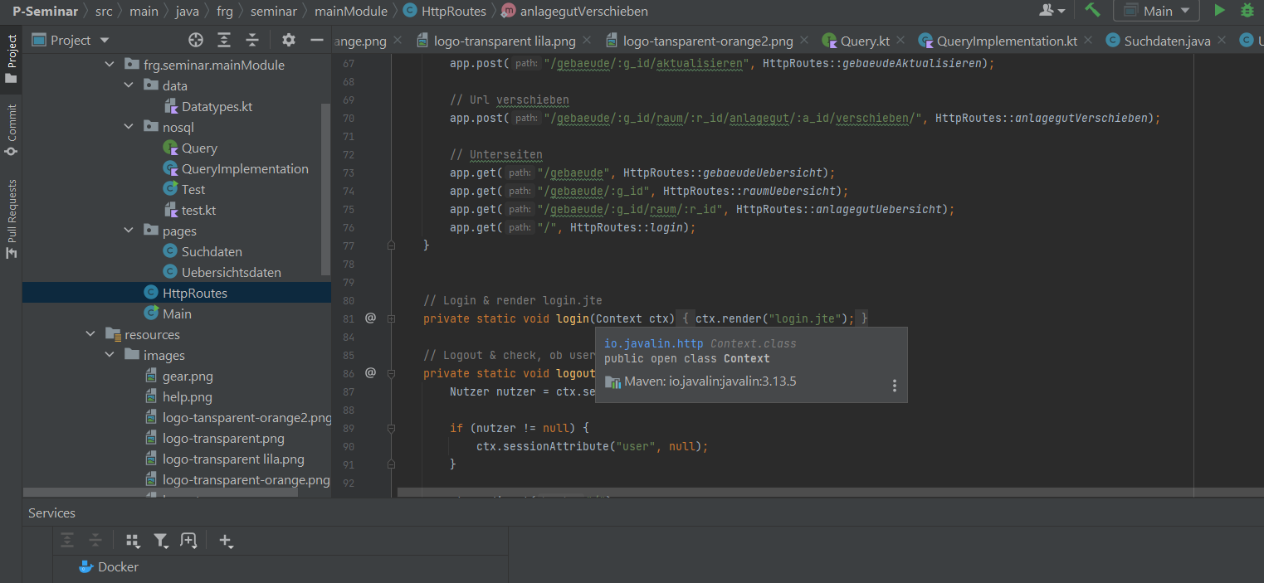Select test.kt in project tree
Screen dimensions: 1264x583
(x=190, y=210)
